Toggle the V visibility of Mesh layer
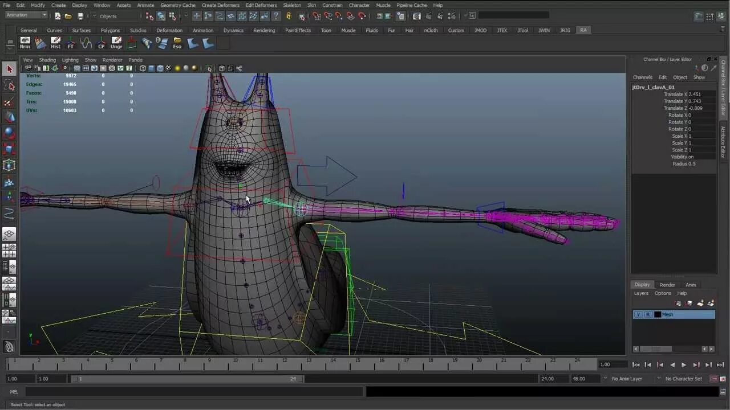Viewport: 730px width, 410px height. [638, 314]
